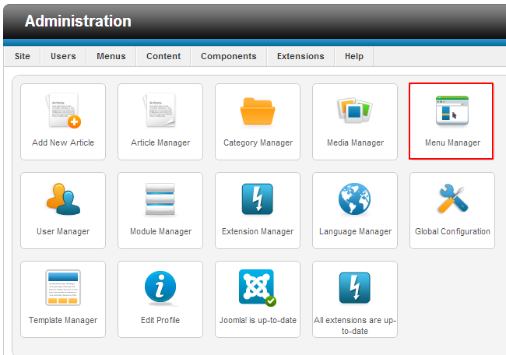
Task: Open the Article Manager icon
Action: tap(160, 110)
